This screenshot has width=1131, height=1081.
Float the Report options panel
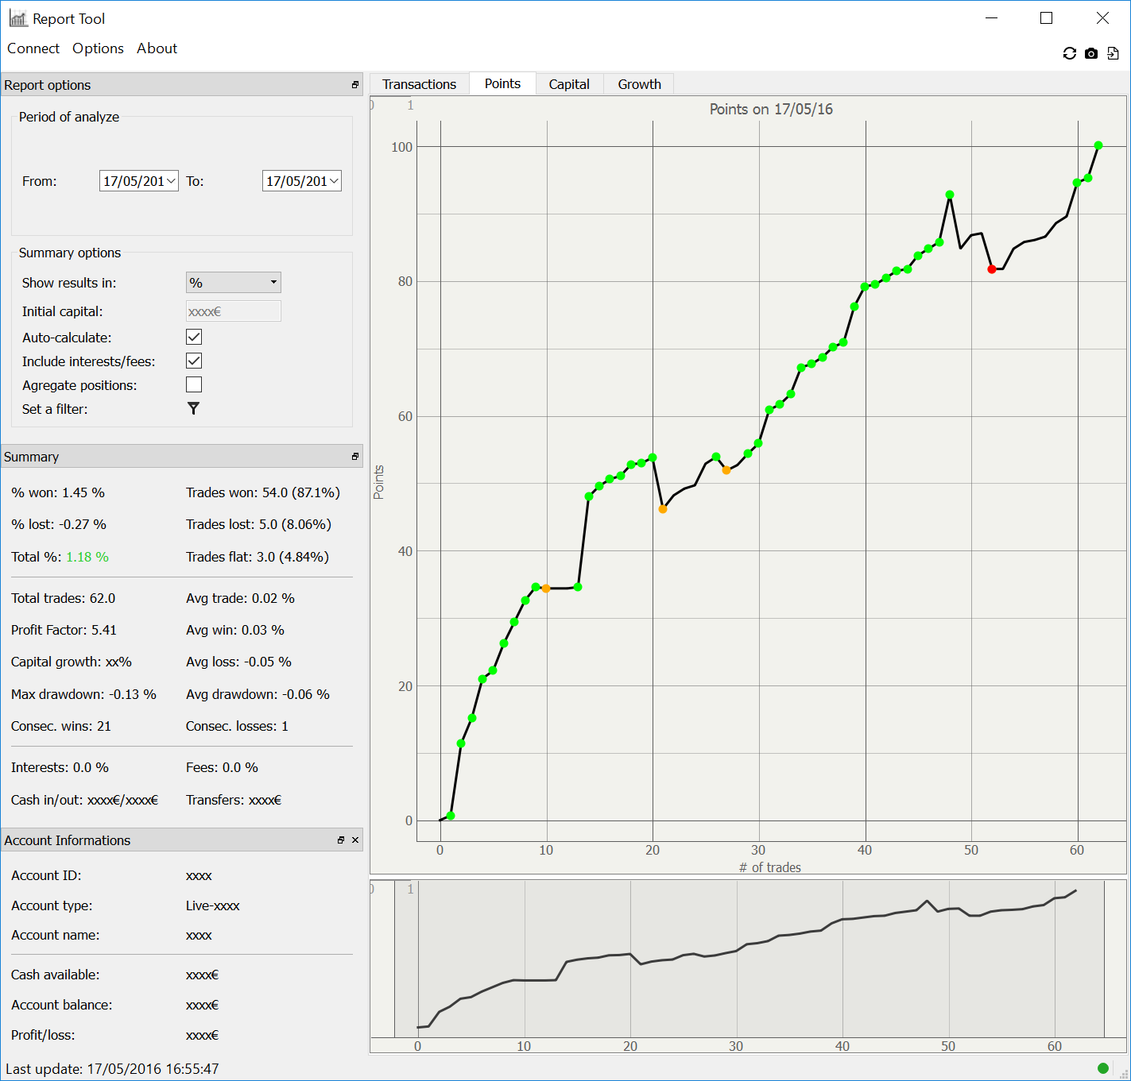coord(355,84)
